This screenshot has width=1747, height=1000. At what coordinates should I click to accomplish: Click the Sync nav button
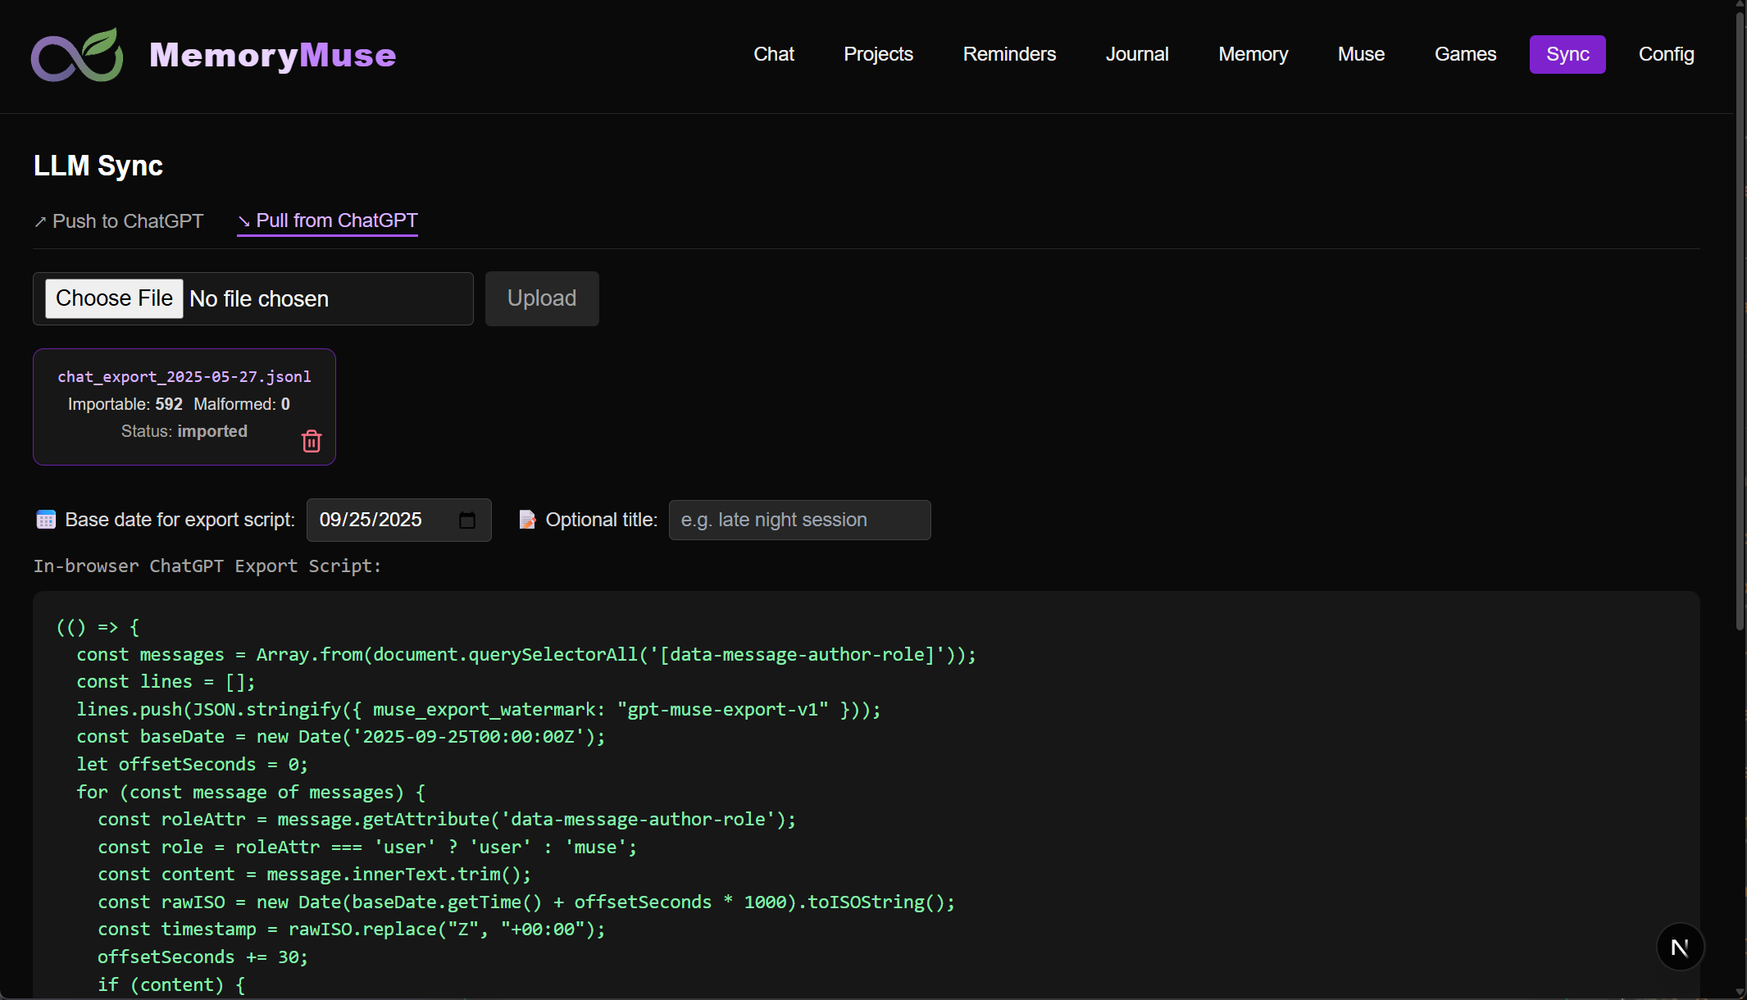(x=1567, y=54)
